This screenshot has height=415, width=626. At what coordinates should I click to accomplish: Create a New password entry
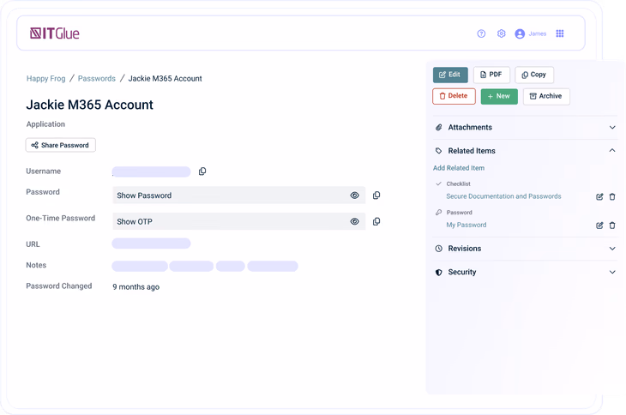499,96
